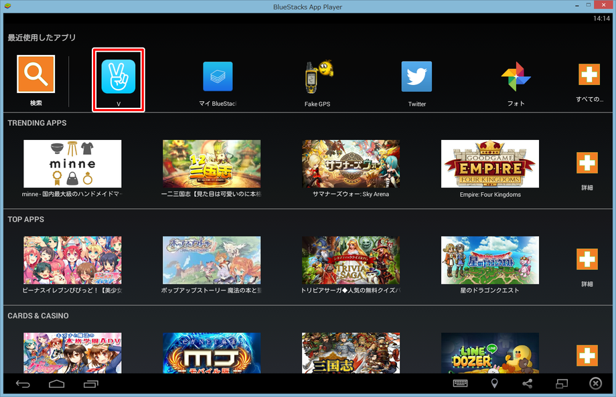The image size is (616, 397).
Task: Open the フォト photos app
Action: pos(516,76)
